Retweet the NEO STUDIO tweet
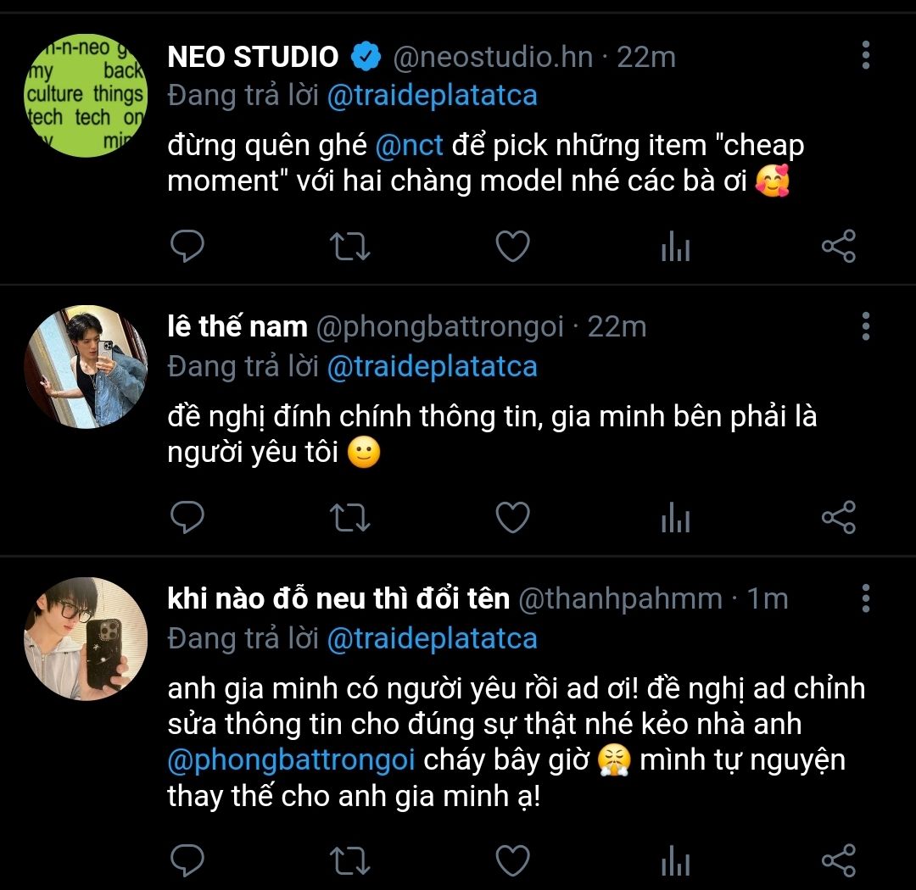 (x=349, y=247)
